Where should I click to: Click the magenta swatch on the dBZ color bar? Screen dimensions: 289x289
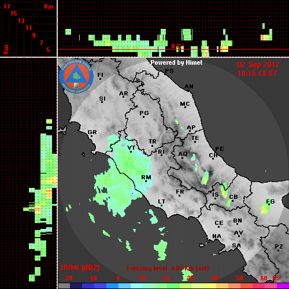coord(283,286)
